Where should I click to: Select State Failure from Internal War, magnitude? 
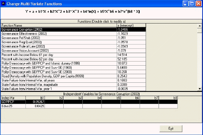(x=59, y=85)
